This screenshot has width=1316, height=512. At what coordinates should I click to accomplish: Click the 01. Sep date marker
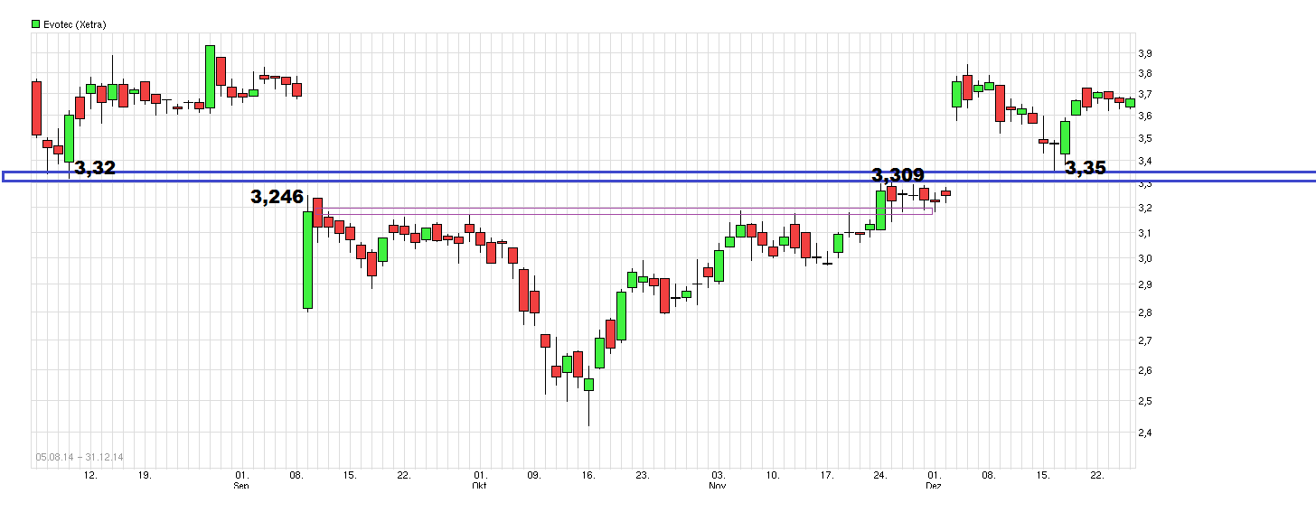(241, 479)
